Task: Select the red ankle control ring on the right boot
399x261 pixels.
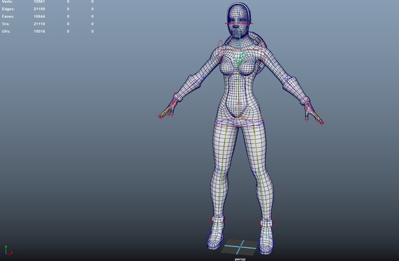Action: [267, 222]
